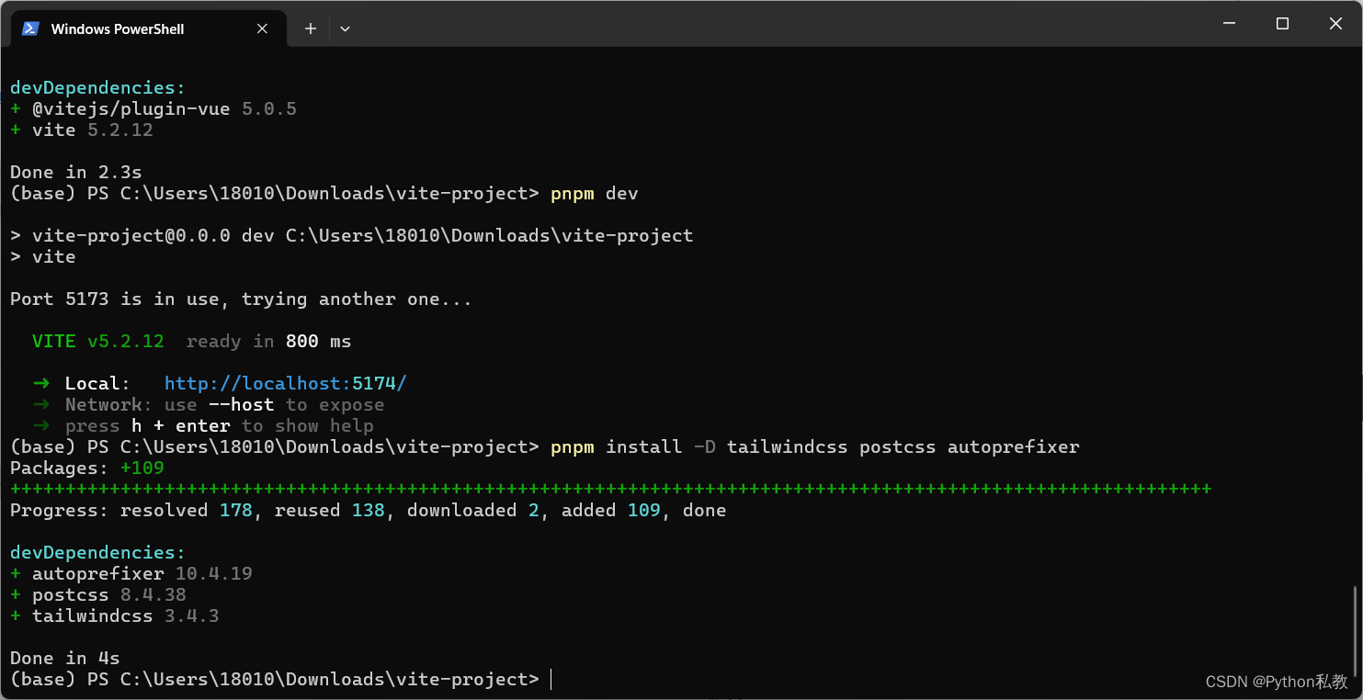
Task: Click the 'Done in 4s' text
Action: [65, 658]
